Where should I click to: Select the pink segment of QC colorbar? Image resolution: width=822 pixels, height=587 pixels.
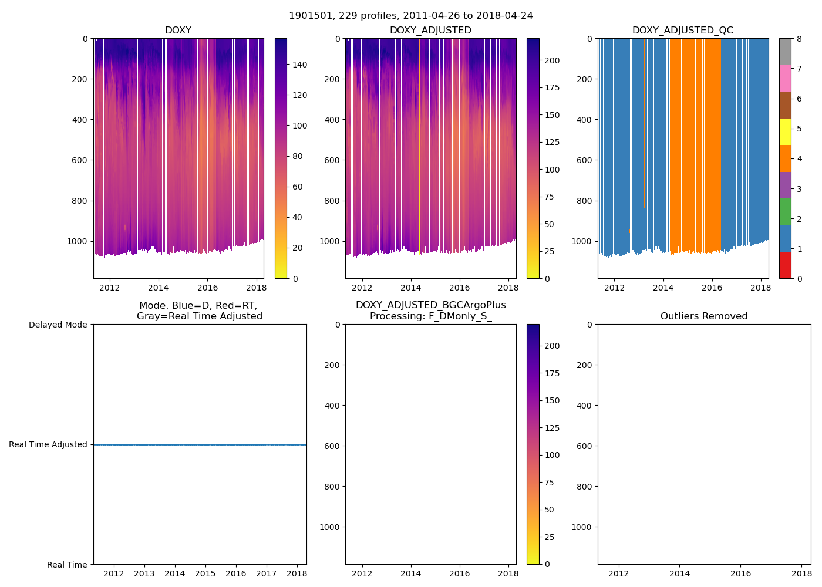(785, 79)
